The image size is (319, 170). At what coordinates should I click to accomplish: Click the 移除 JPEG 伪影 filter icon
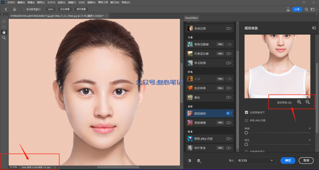[x=190, y=138]
